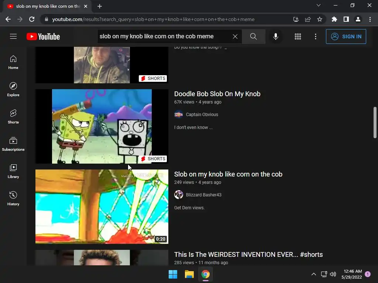The image size is (378, 283).
Task: Open notification badge in taskbar
Action: click(x=368, y=274)
